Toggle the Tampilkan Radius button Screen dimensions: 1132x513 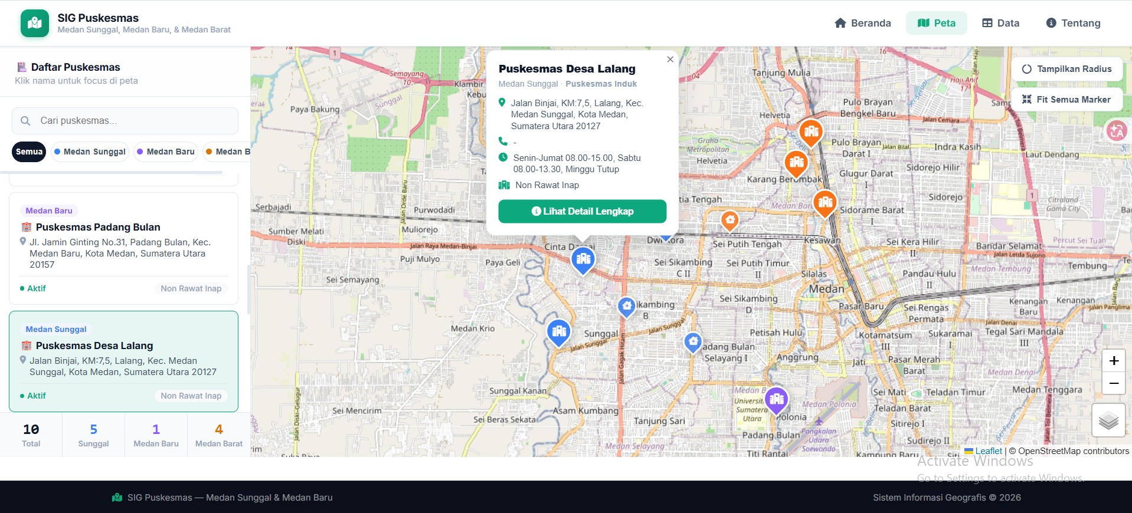[x=1067, y=69]
